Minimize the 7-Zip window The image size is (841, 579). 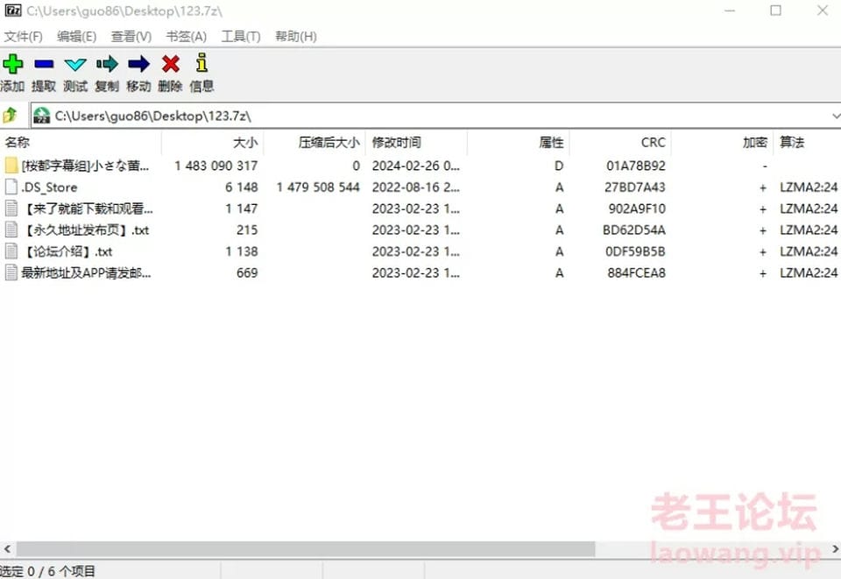click(730, 11)
